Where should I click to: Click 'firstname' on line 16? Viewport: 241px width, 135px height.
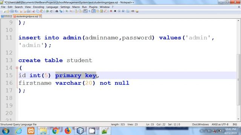(x=35, y=83)
